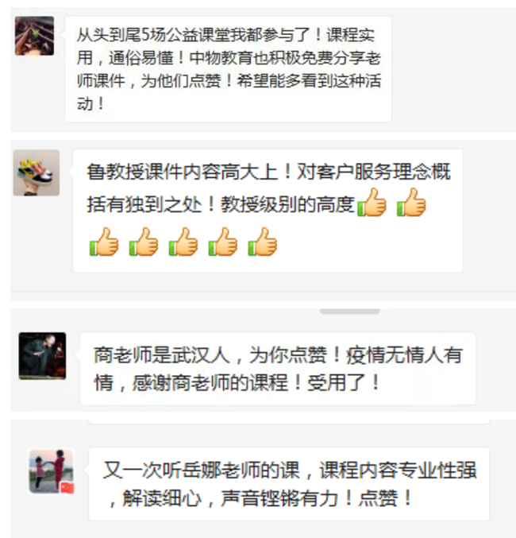Image resolution: width=516 pixels, height=538 pixels.
Task: Select message about 5场公益课堂
Action: [229, 69]
